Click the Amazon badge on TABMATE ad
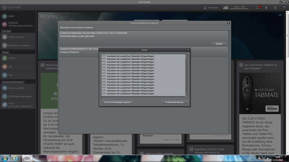The image size is (289, 162). click(272, 108)
